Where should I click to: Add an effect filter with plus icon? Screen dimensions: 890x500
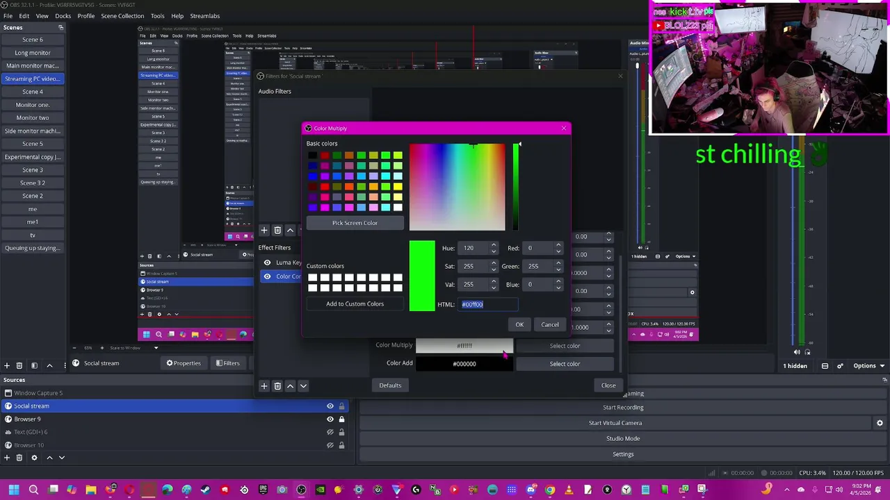pyautogui.click(x=264, y=385)
